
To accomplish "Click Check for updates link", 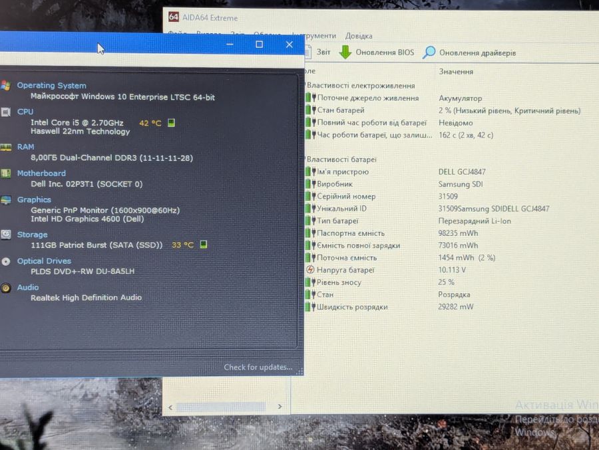I will [258, 367].
